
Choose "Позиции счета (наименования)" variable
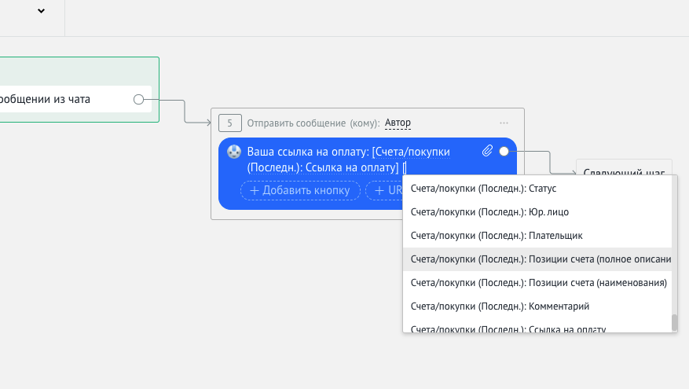(x=537, y=283)
